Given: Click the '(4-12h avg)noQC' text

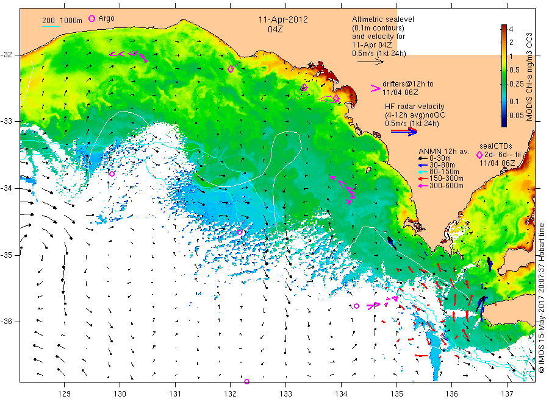Looking at the screenshot, I should click(x=415, y=115).
